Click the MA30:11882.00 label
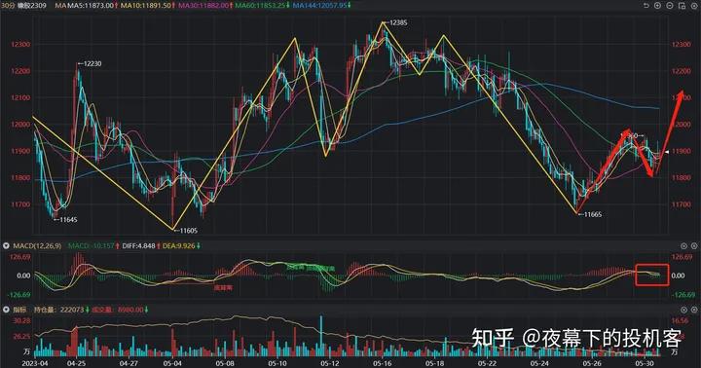The image size is (701, 368). coord(203,6)
